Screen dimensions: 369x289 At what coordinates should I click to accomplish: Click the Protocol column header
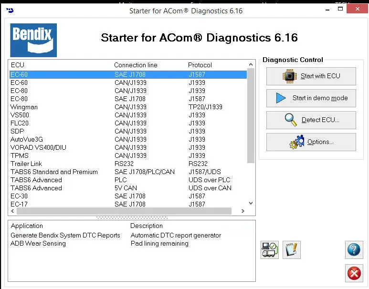[200, 65]
